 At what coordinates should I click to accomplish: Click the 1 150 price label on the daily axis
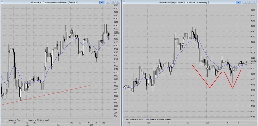point(116,56)
